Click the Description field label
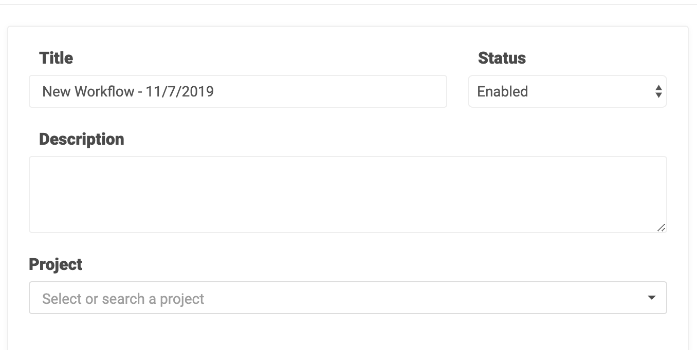The width and height of the screenshot is (697, 350). pyautogui.click(x=81, y=139)
